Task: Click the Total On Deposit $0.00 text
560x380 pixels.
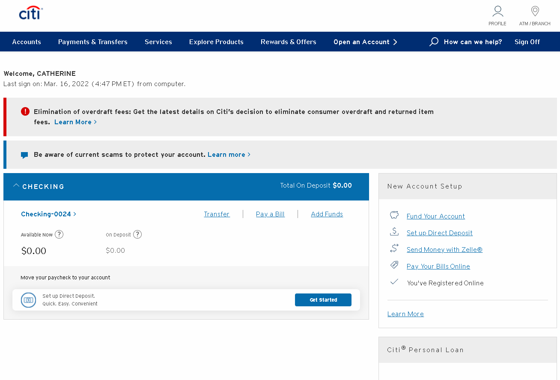Action: pos(316,186)
